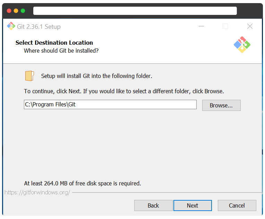Minimize the Git Setup window
Screen dimensions: 265x219
[x=201, y=26]
